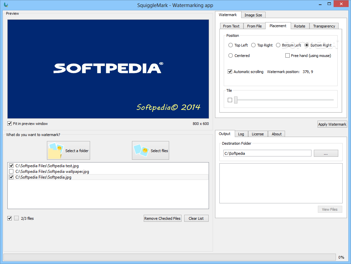Open the From Text tab
The height and width of the screenshot is (264, 351).
(231, 26)
